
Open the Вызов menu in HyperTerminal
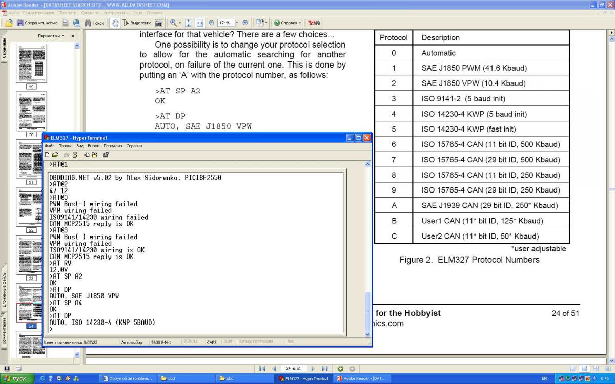93,146
